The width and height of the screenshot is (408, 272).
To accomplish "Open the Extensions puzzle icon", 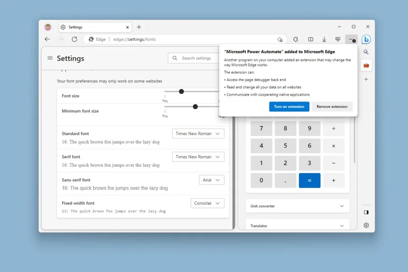I will (296, 39).
